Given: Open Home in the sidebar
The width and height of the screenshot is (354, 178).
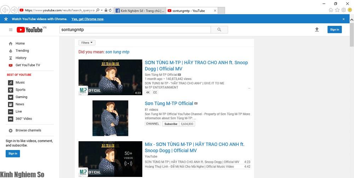Looking at the screenshot, I should pos(20,44).
